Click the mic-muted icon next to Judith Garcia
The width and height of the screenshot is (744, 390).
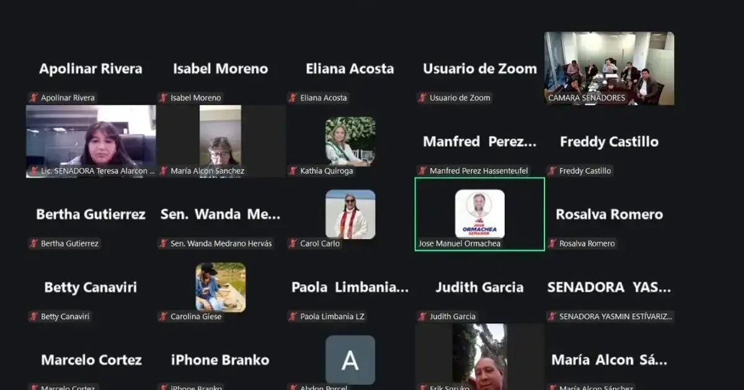coord(424,316)
